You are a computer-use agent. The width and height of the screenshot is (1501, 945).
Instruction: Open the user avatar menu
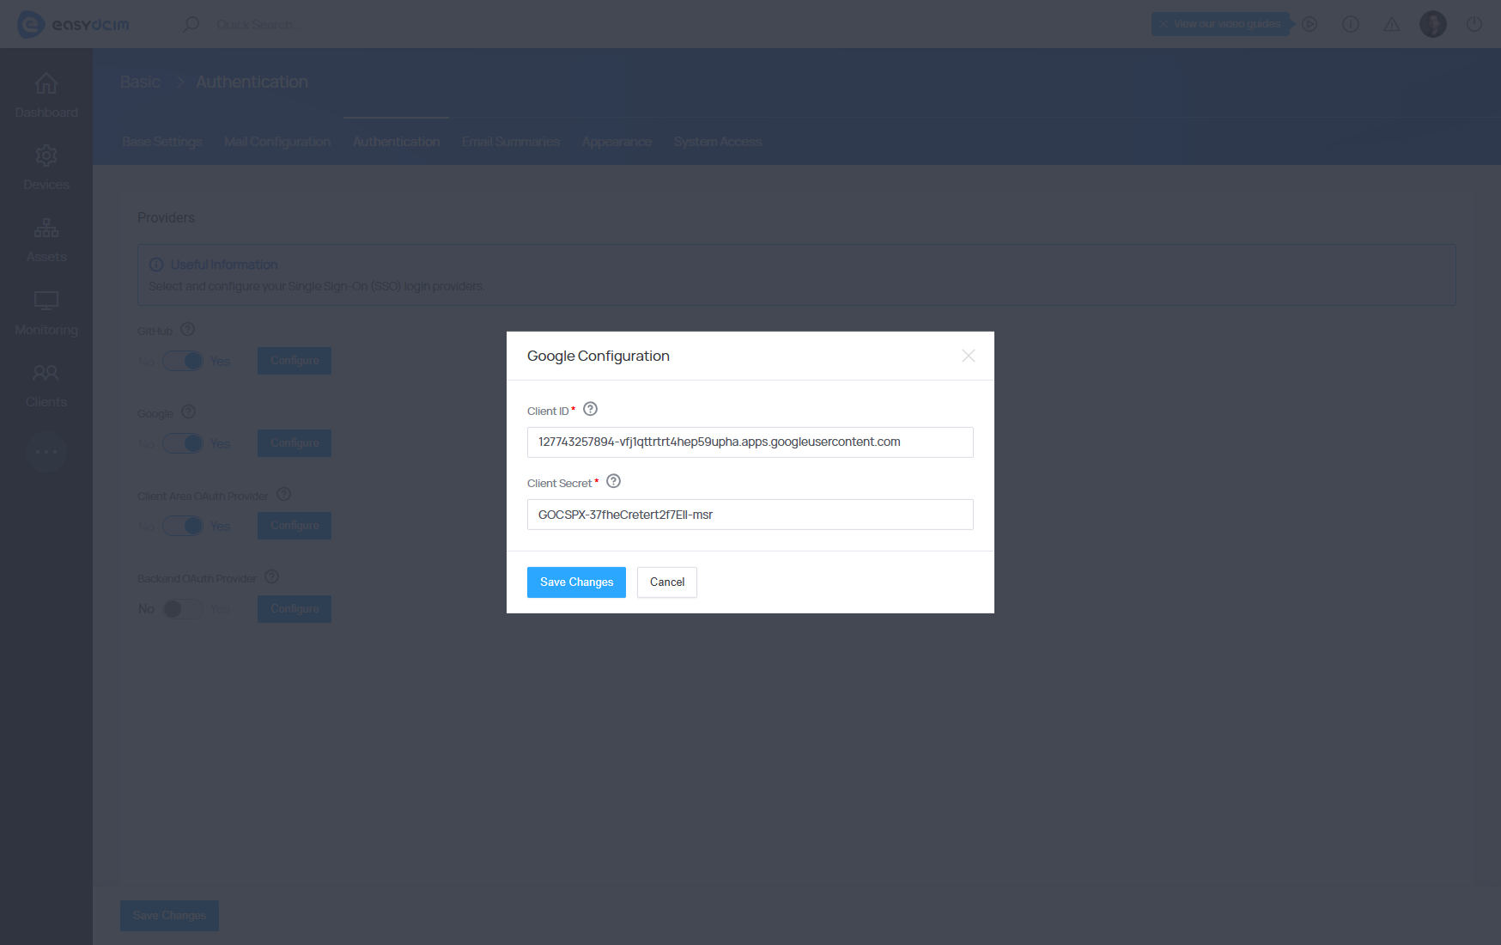tap(1433, 24)
